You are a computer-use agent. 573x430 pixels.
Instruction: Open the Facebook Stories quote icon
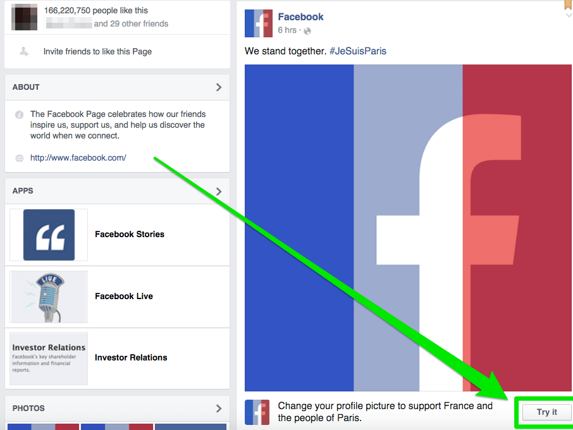tap(49, 235)
